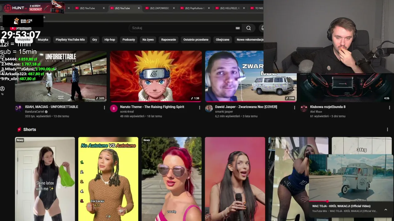This screenshot has width=394, height=221.
Task: Close the (82) ZAPOWIEDZ browser tab
Action: pyautogui.click(x=174, y=8)
